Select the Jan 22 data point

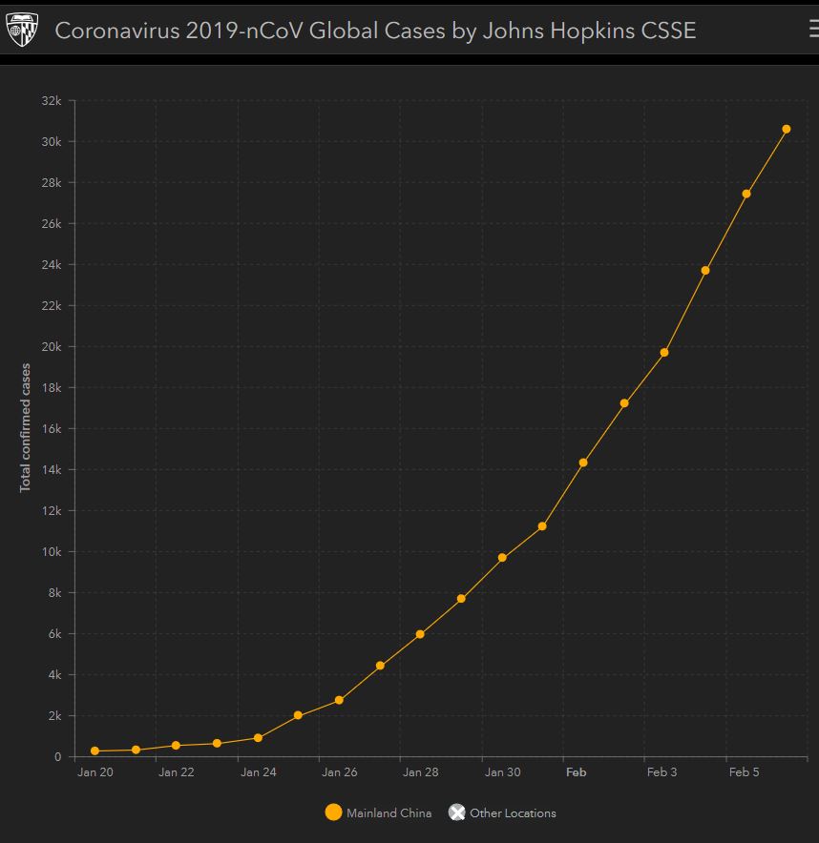[x=176, y=746]
